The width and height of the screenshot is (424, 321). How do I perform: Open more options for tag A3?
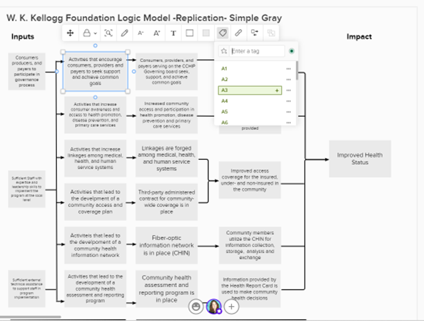[x=288, y=90]
